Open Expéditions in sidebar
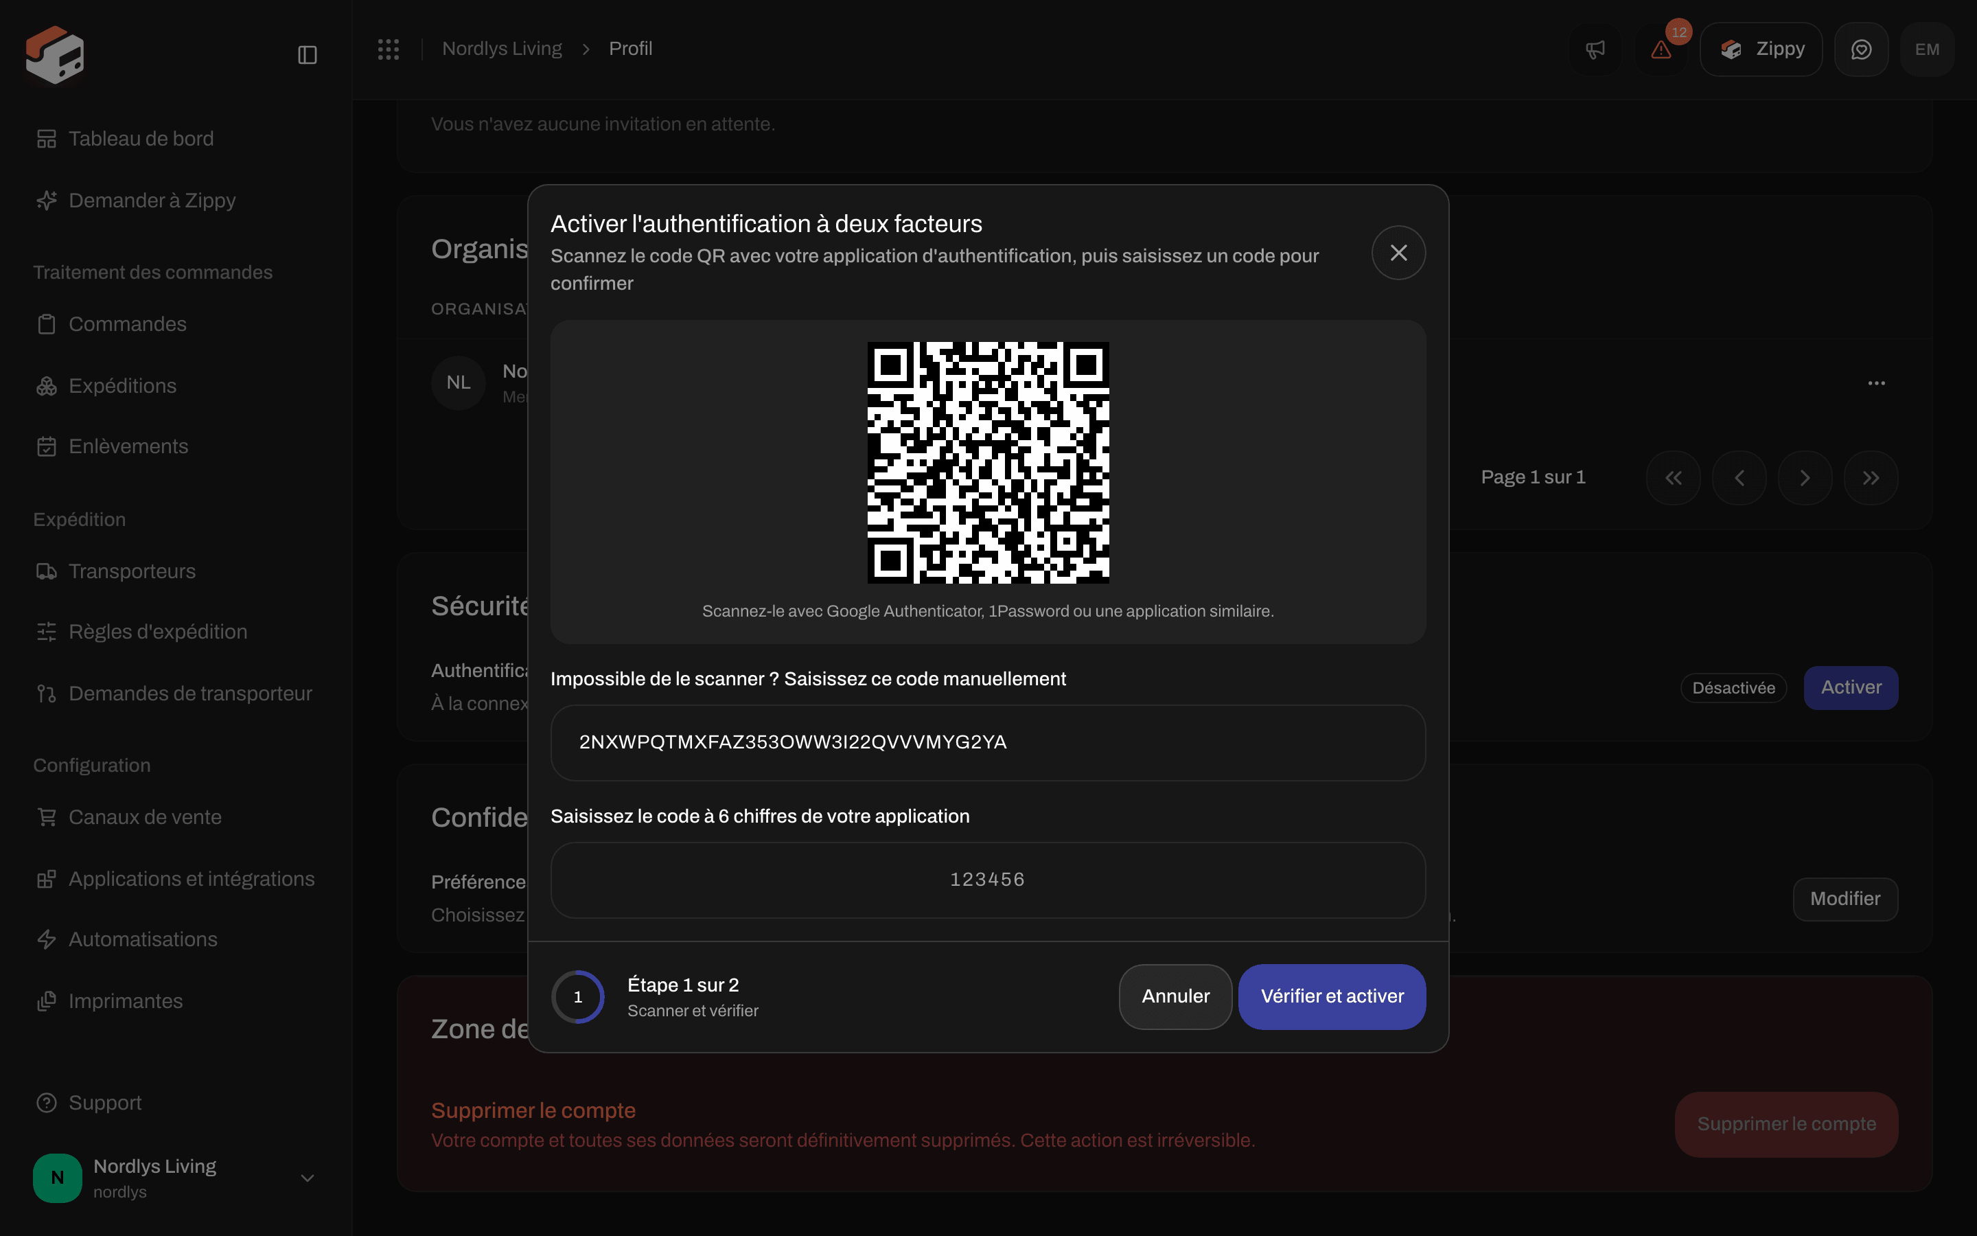 point(176,386)
